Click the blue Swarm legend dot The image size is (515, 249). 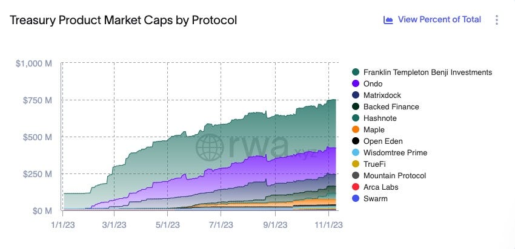pyautogui.click(x=356, y=199)
